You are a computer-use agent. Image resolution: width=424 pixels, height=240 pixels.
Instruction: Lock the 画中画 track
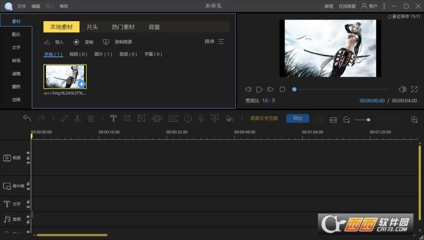pos(29,184)
